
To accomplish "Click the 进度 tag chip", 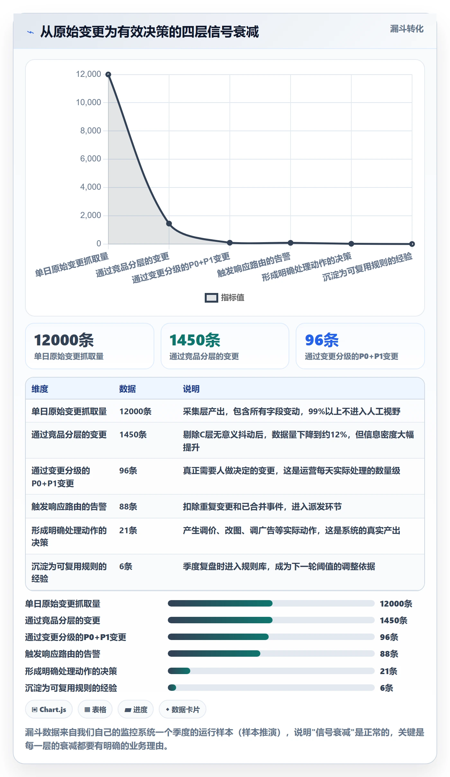I will 136,709.
